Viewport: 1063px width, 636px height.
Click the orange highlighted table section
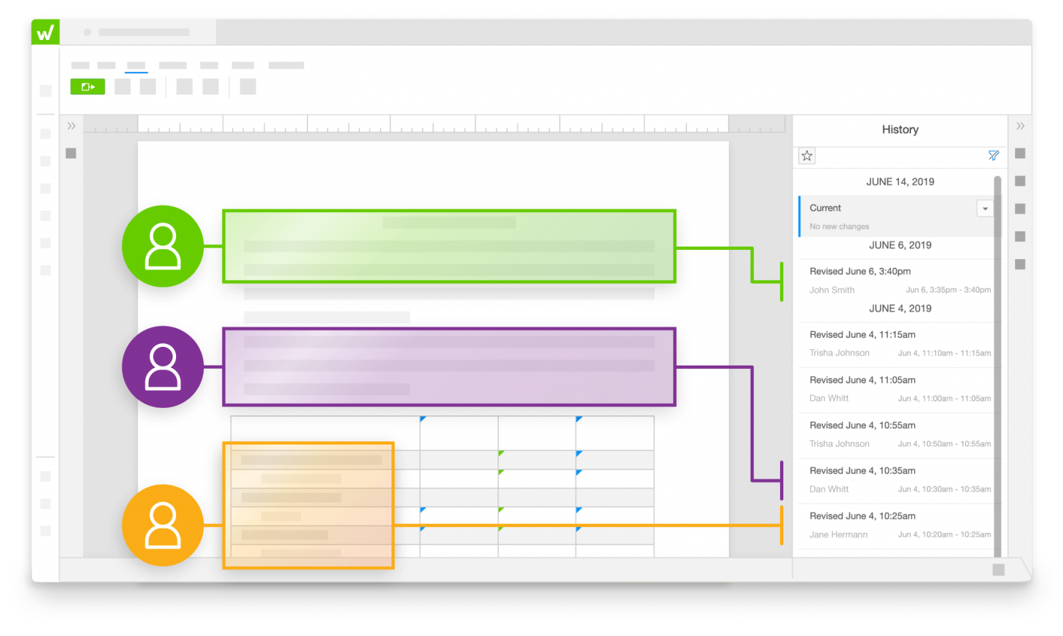(308, 506)
